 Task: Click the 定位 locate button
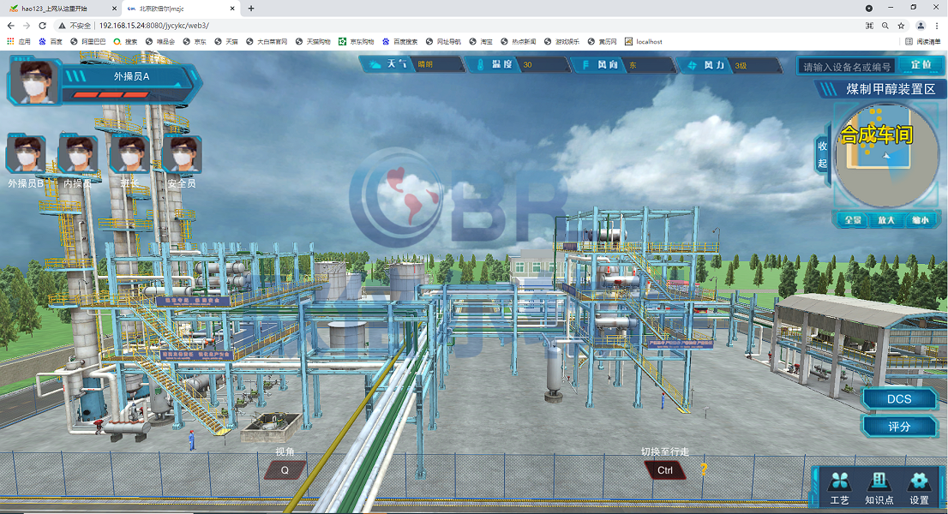[921, 64]
